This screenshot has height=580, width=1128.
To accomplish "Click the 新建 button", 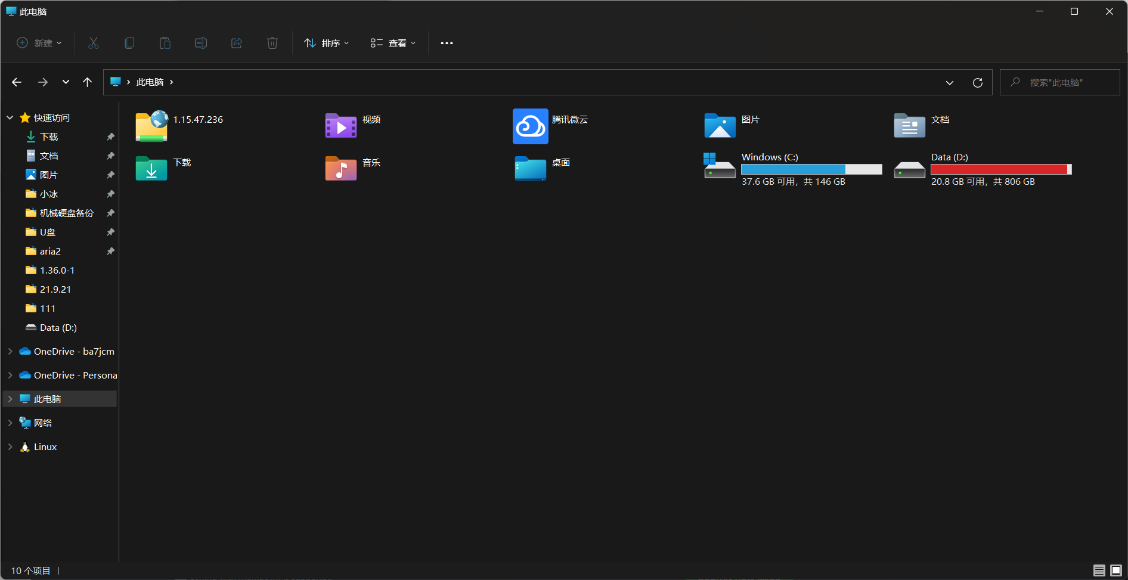I will tap(38, 42).
